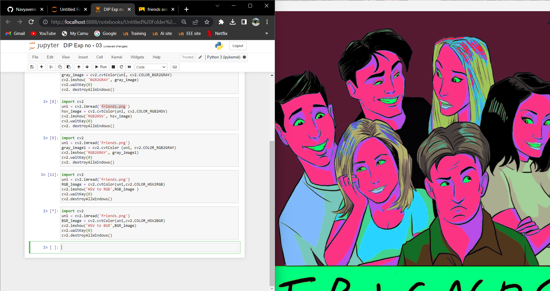Screen dimensions: 550x291
Task: Click the friends image in the HSV to BGR window
Action: point(412,151)
